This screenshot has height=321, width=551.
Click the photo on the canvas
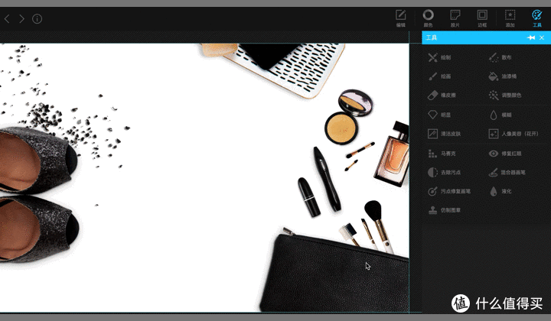(204, 177)
